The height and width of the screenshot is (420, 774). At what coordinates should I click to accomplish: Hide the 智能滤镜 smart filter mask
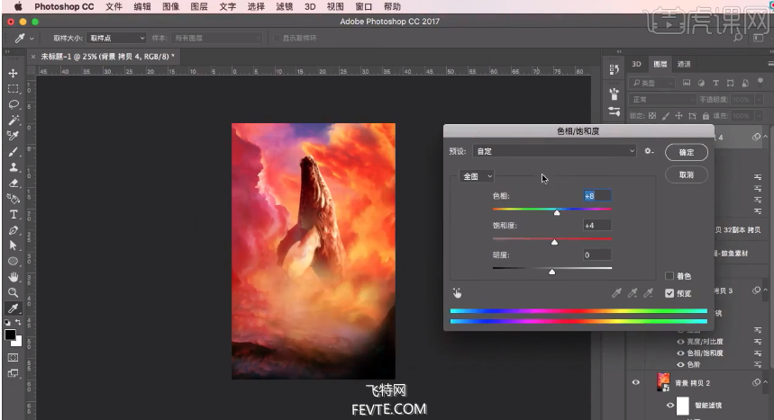click(x=669, y=406)
